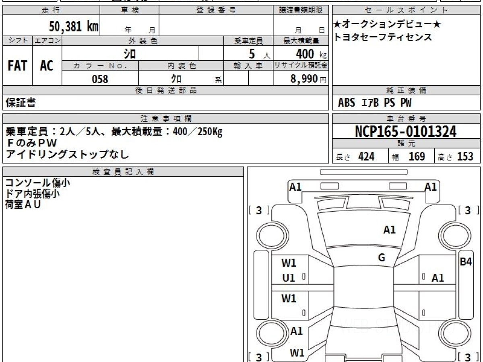483x362 pixels.
Task: Click the 外装色 header
Action: pos(143,41)
